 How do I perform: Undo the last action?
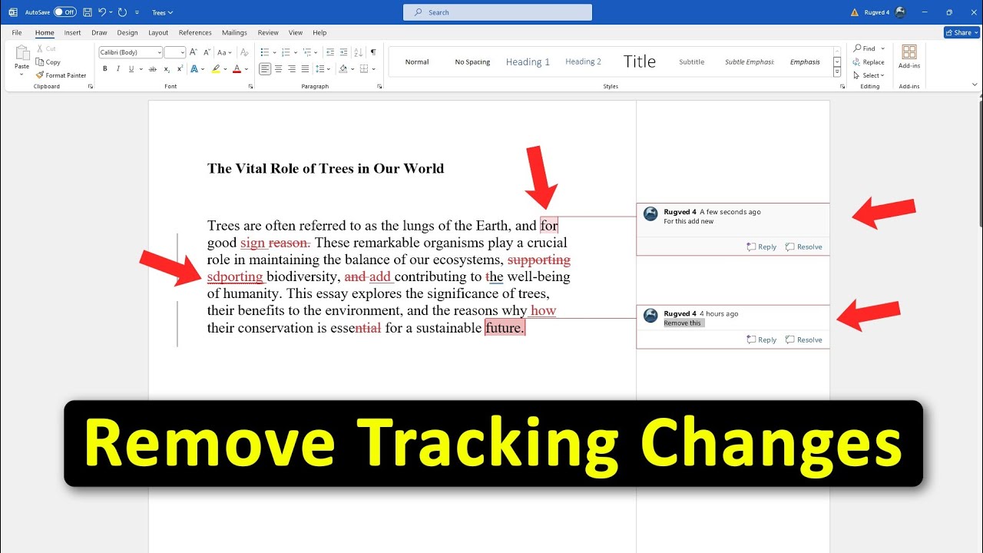pos(102,12)
